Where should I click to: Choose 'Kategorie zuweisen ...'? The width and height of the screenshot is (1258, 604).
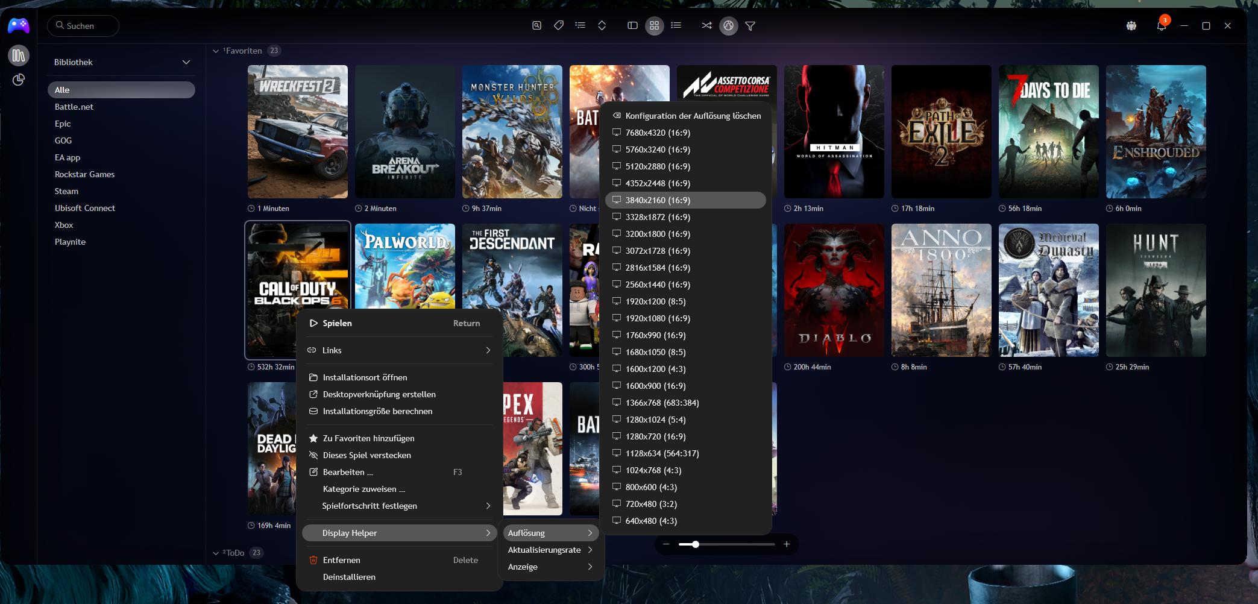[401, 489]
